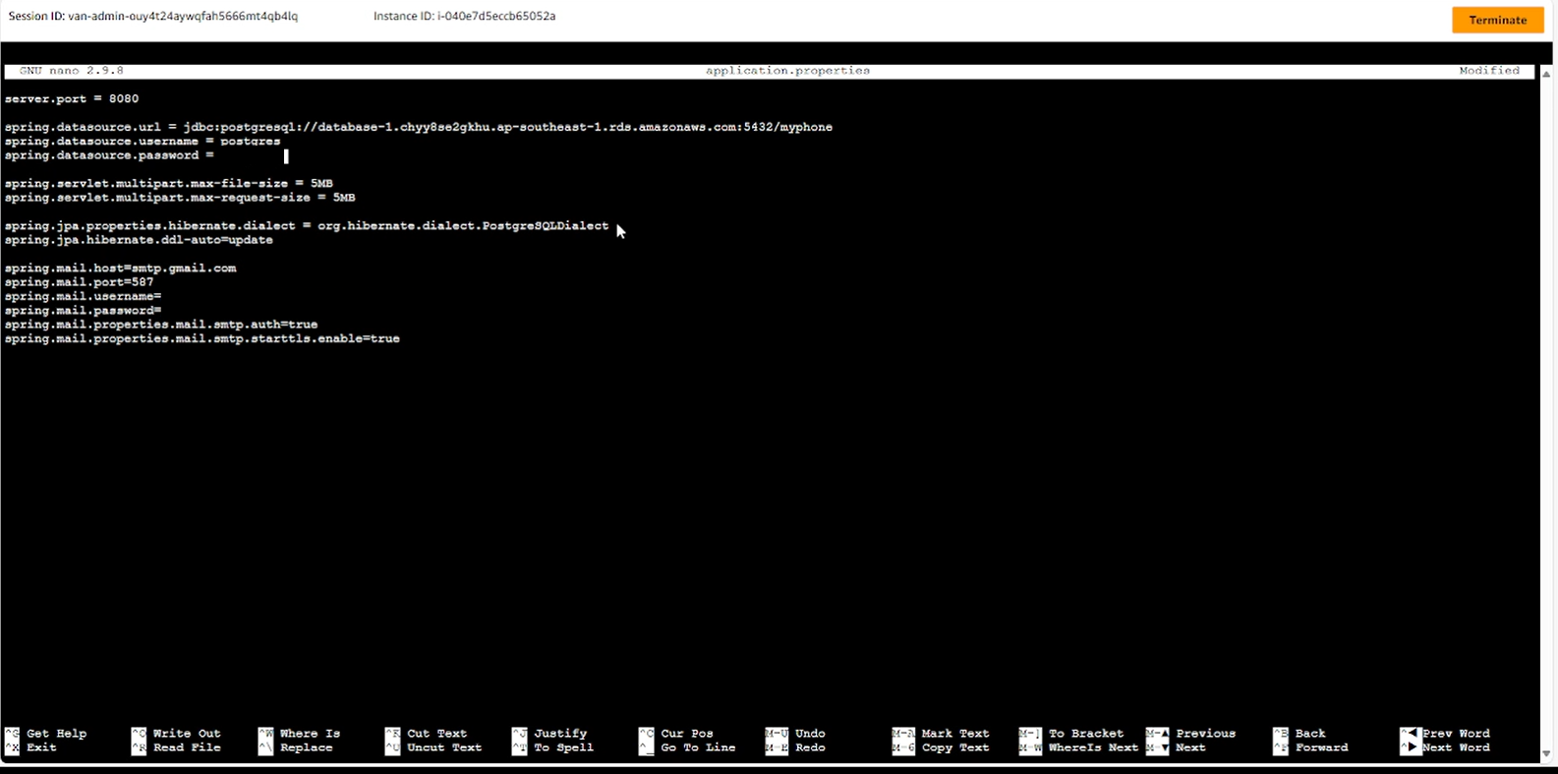Screen dimensions: 1558x774
Task: Click the Next Word shortcut label
Action: [1456, 747]
